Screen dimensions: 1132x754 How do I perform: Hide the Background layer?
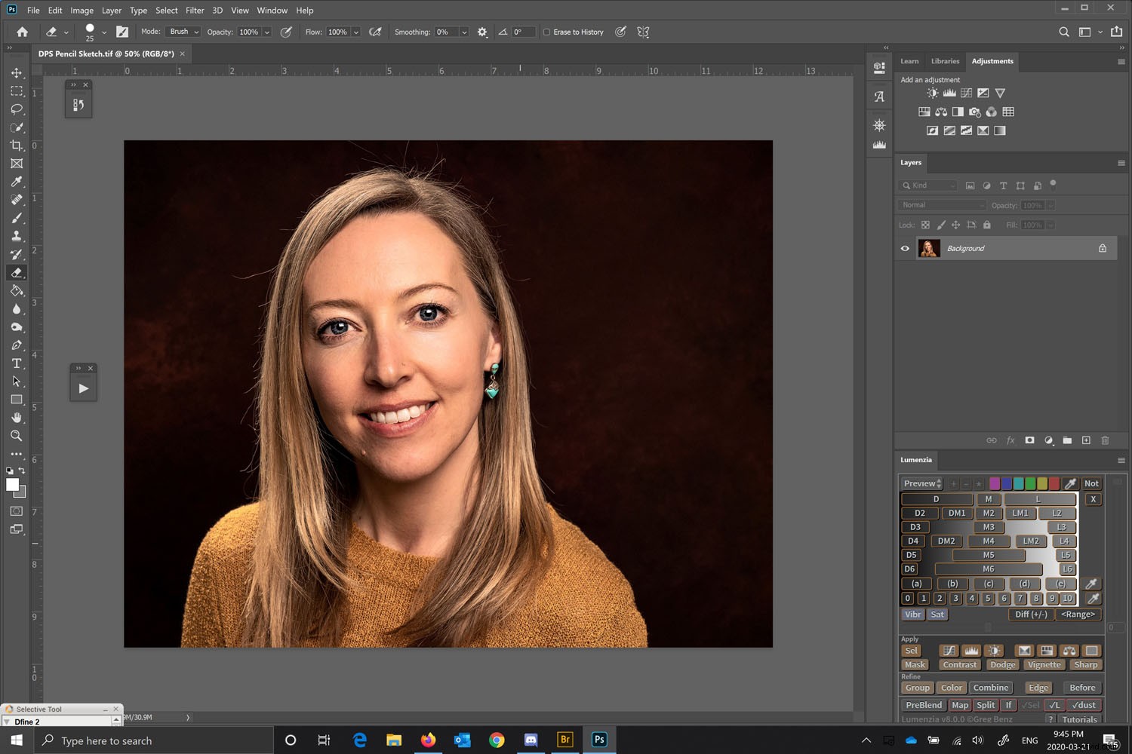click(x=904, y=248)
